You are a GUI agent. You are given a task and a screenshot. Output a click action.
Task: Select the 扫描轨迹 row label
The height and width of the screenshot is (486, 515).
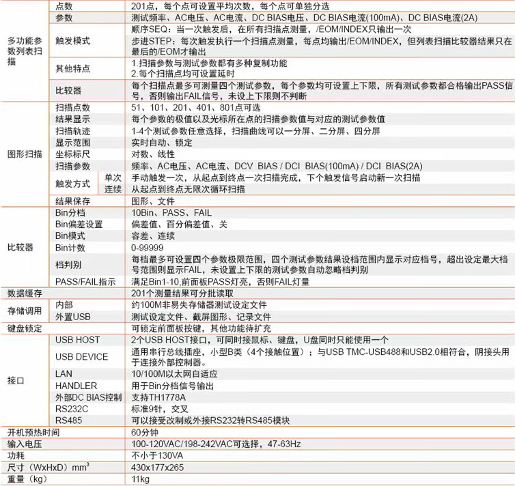point(72,130)
